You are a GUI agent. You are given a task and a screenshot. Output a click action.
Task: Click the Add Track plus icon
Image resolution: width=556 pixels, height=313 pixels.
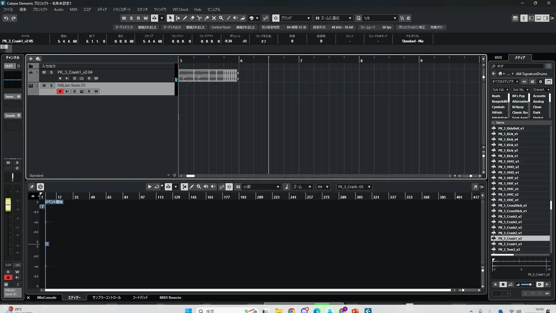[x=31, y=59]
